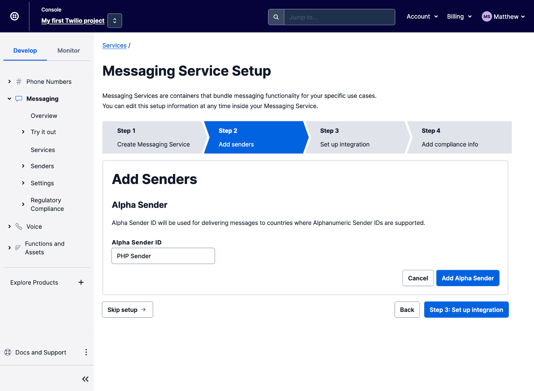
Task: Click the Voice phone icon
Action: pyautogui.click(x=19, y=227)
